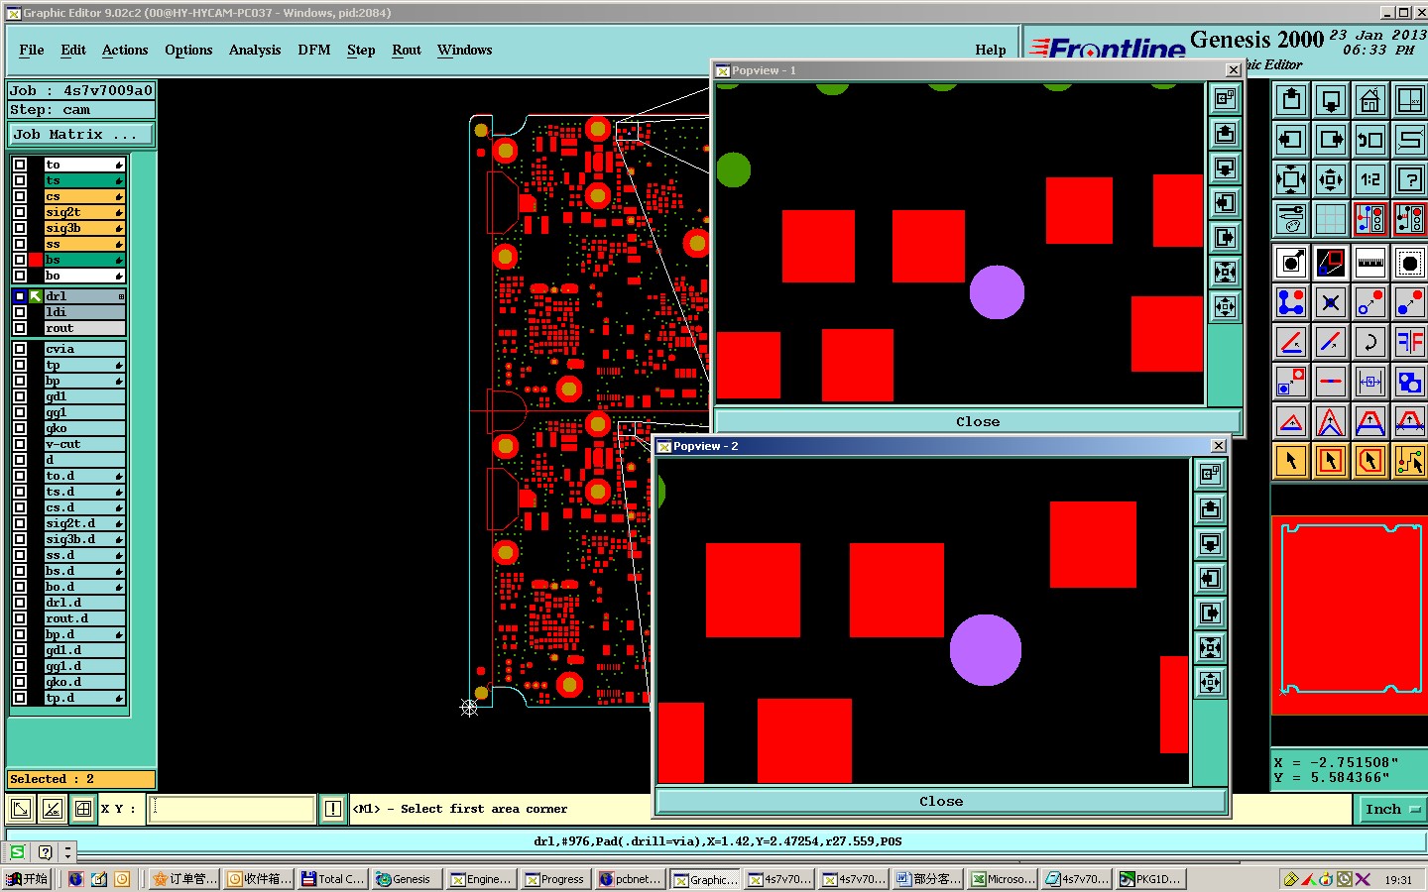This screenshot has width=1428, height=892.
Task: Toggle display checkbox for layer gko.d
Action: coord(20,682)
